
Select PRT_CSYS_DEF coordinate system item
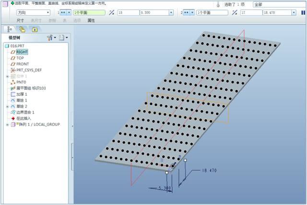click(29, 70)
